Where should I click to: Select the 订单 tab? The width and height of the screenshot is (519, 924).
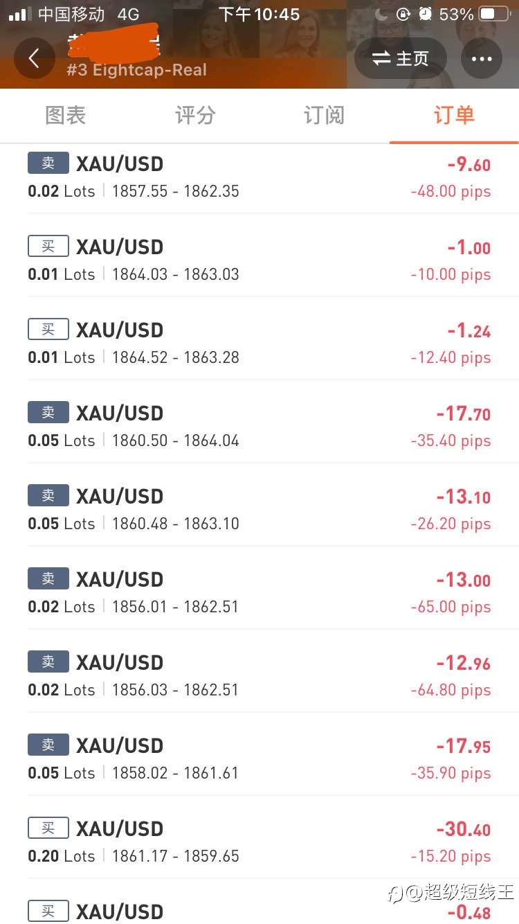point(454,115)
